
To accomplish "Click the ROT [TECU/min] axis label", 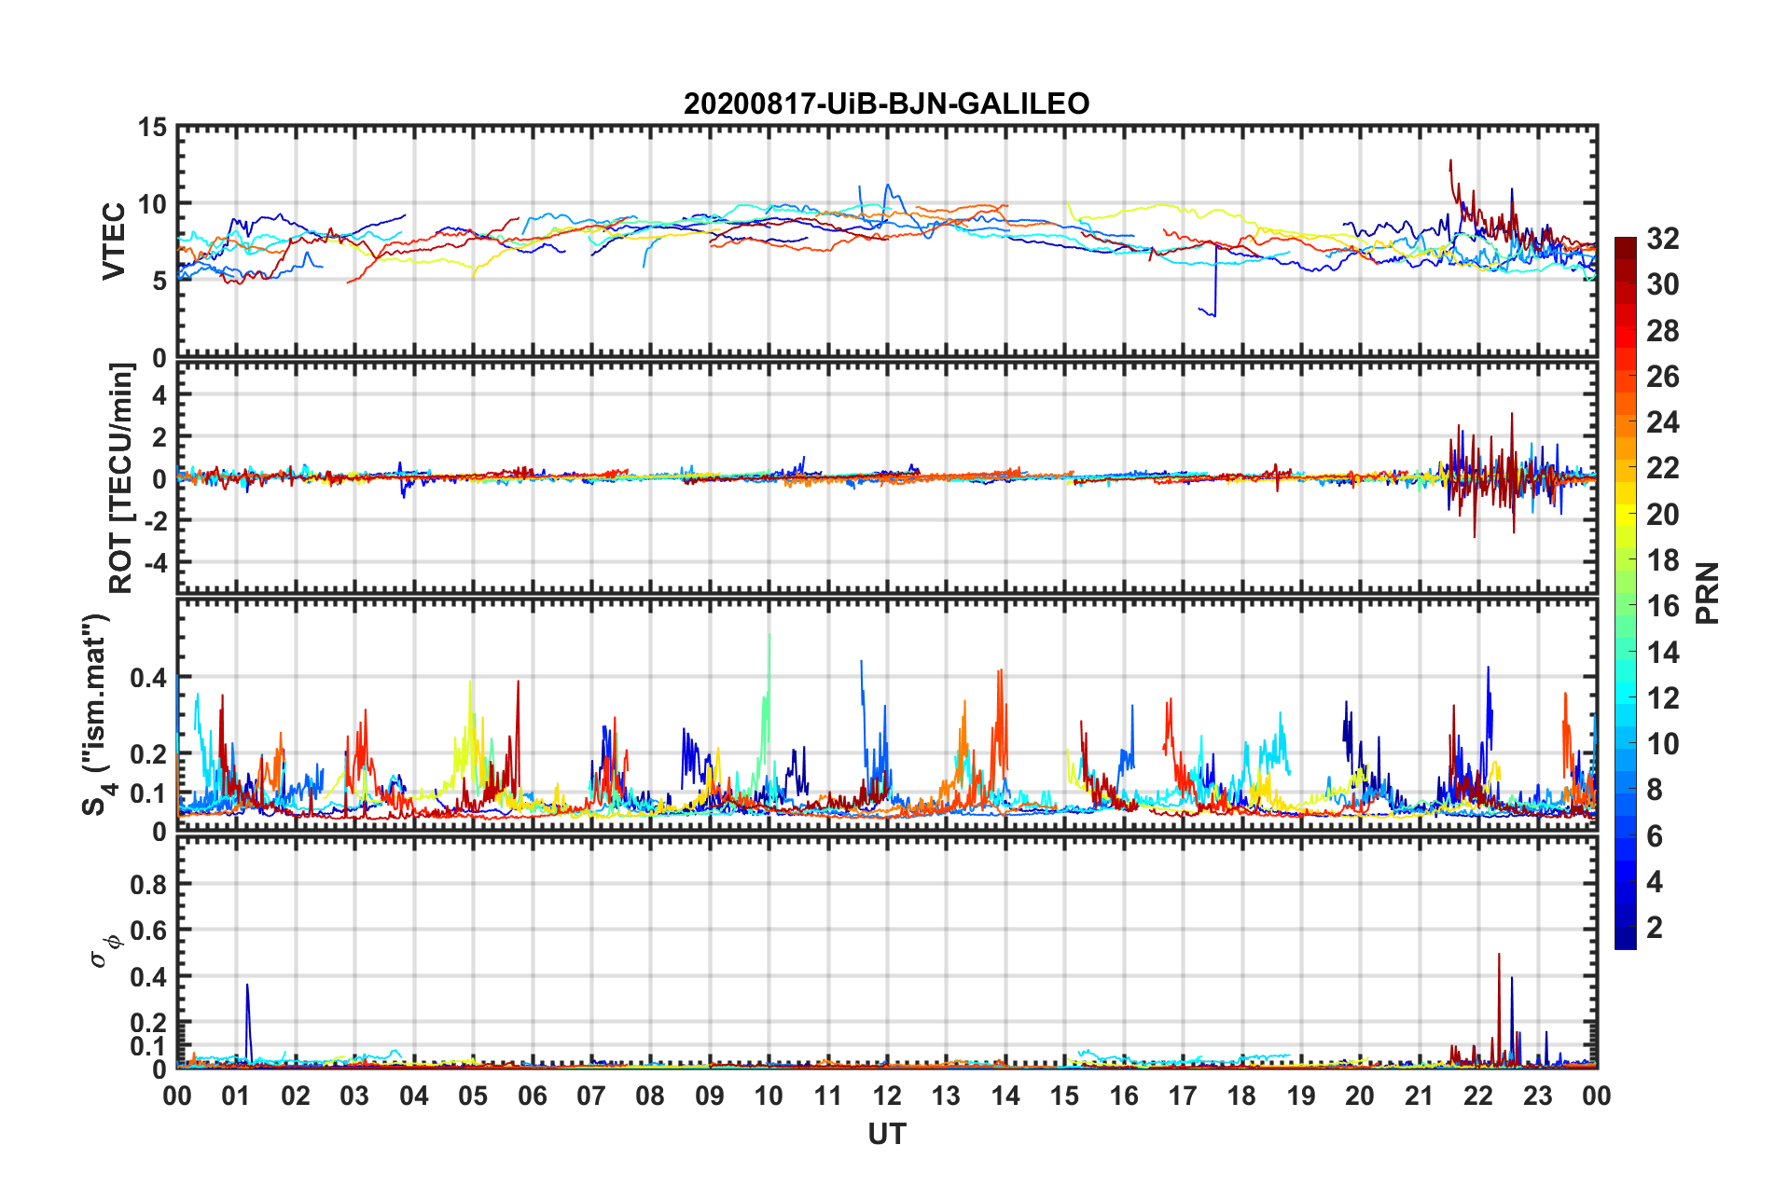I will point(121,478).
